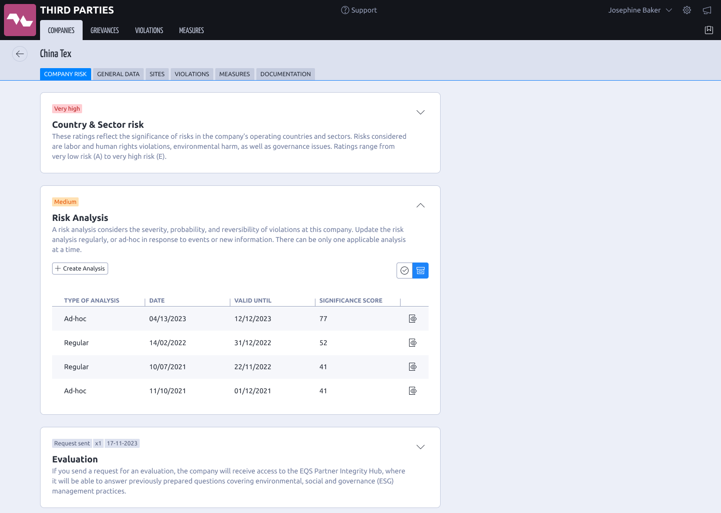Select date cell 10/07/2021
The height and width of the screenshot is (513, 721).
tap(168, 367)
